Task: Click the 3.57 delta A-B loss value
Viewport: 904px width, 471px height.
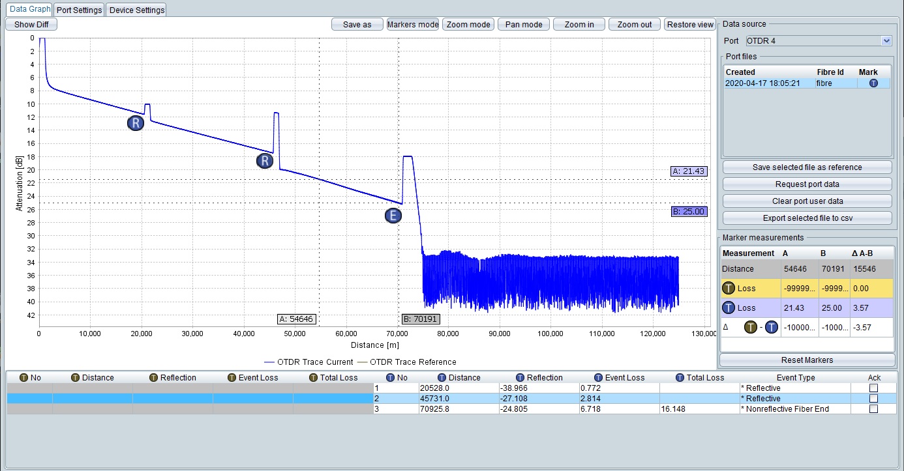Action: pos(862,307)
